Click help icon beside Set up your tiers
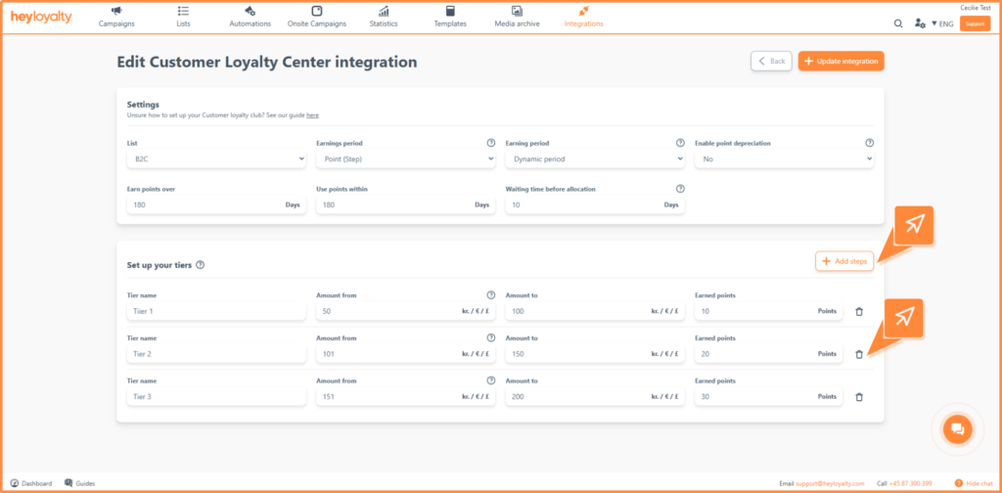Screen dimensions: 1002x493 pyautogui.click(x=200, y=264)
